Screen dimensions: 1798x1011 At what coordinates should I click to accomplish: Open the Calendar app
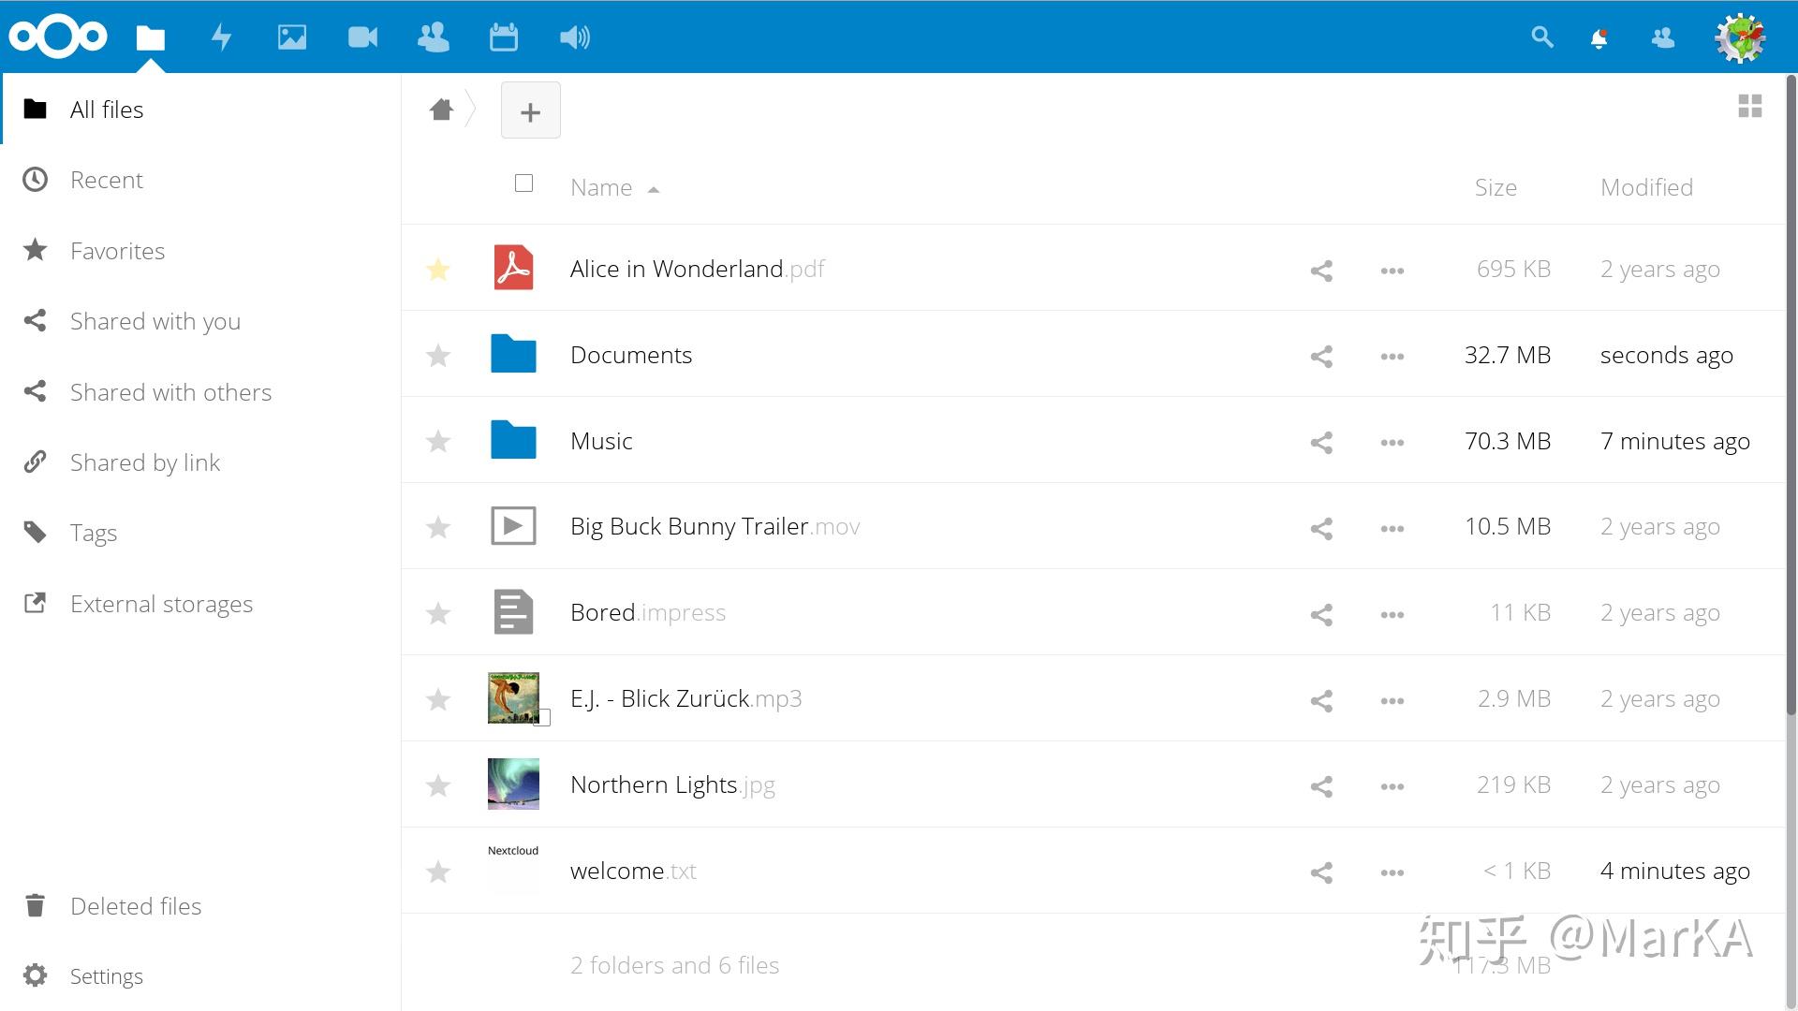504,37
